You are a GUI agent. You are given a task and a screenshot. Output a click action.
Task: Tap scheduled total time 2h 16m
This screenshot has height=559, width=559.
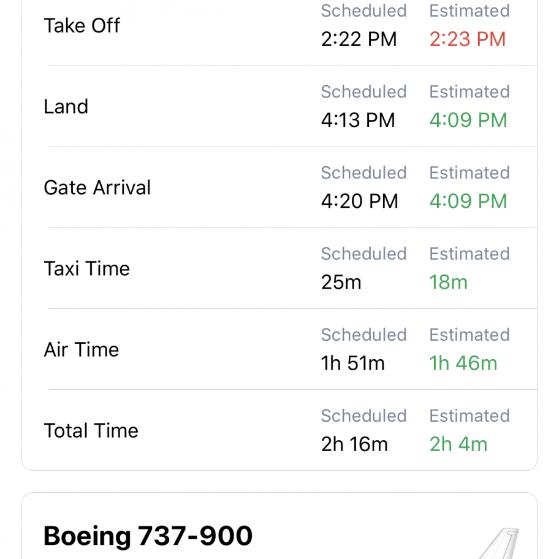354,444
